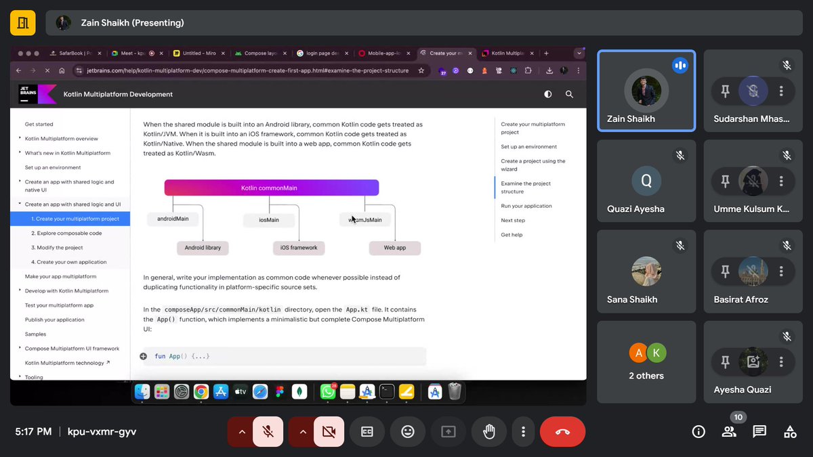The image size is (813, 457).
Task: Open Kotlin Multiplatform technology external link
Action: coord(67,363)
